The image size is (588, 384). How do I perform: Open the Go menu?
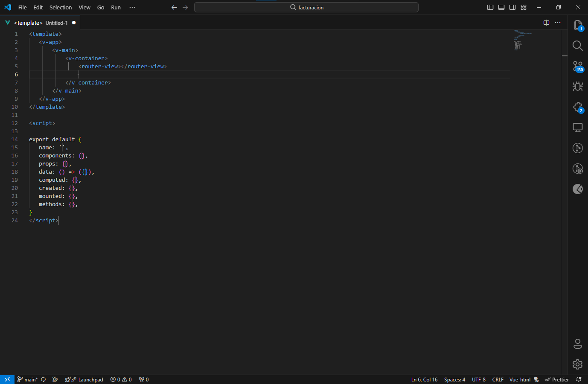101,7
